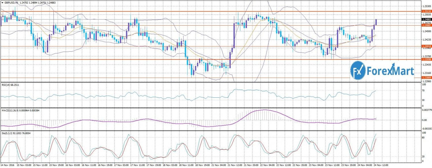The height and width of the screenshot is (168, 432).
Task: Select the 1.24687 orange price label
Action: [x=427, y=25]
